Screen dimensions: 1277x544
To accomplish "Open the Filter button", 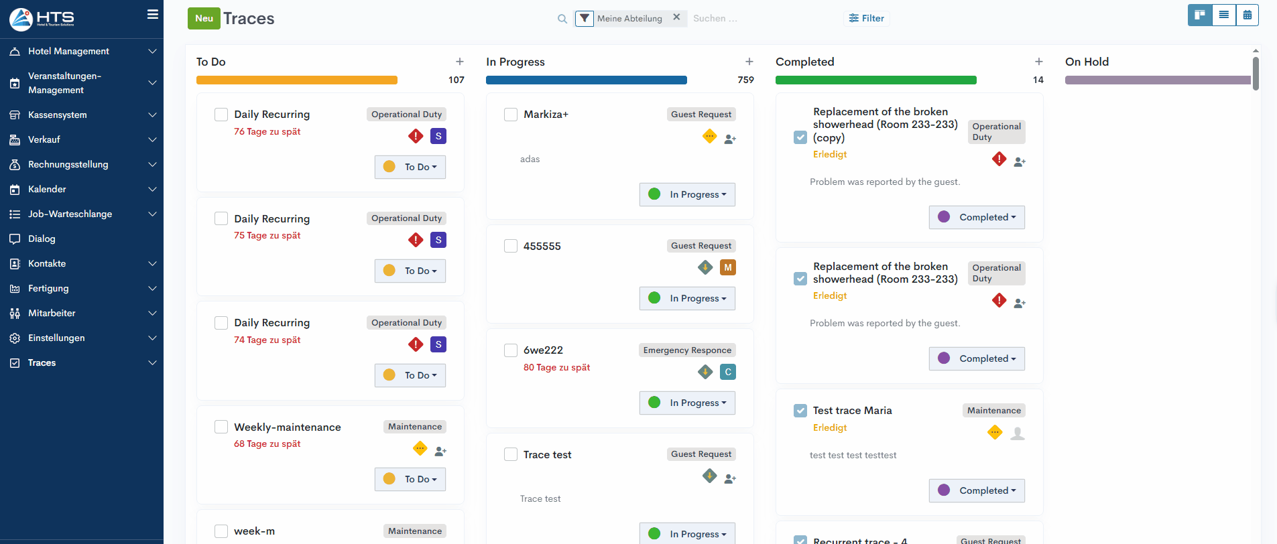I will pos(866,18).
